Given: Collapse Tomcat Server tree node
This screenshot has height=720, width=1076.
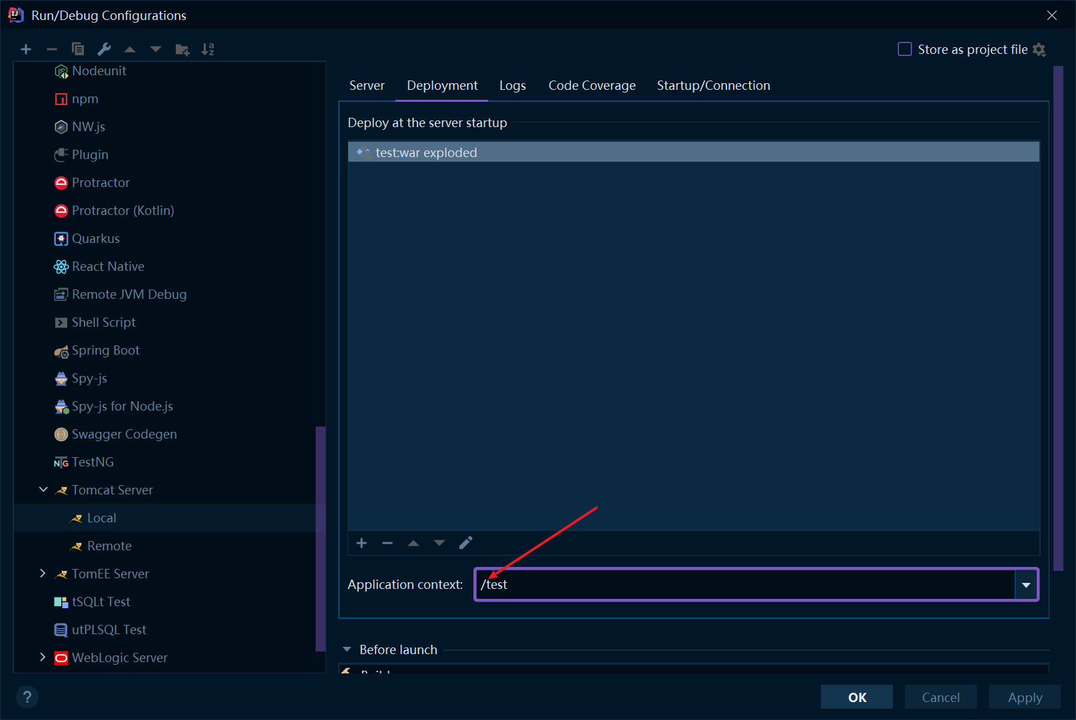Looking at the screenshot, I should pos(43,490).
